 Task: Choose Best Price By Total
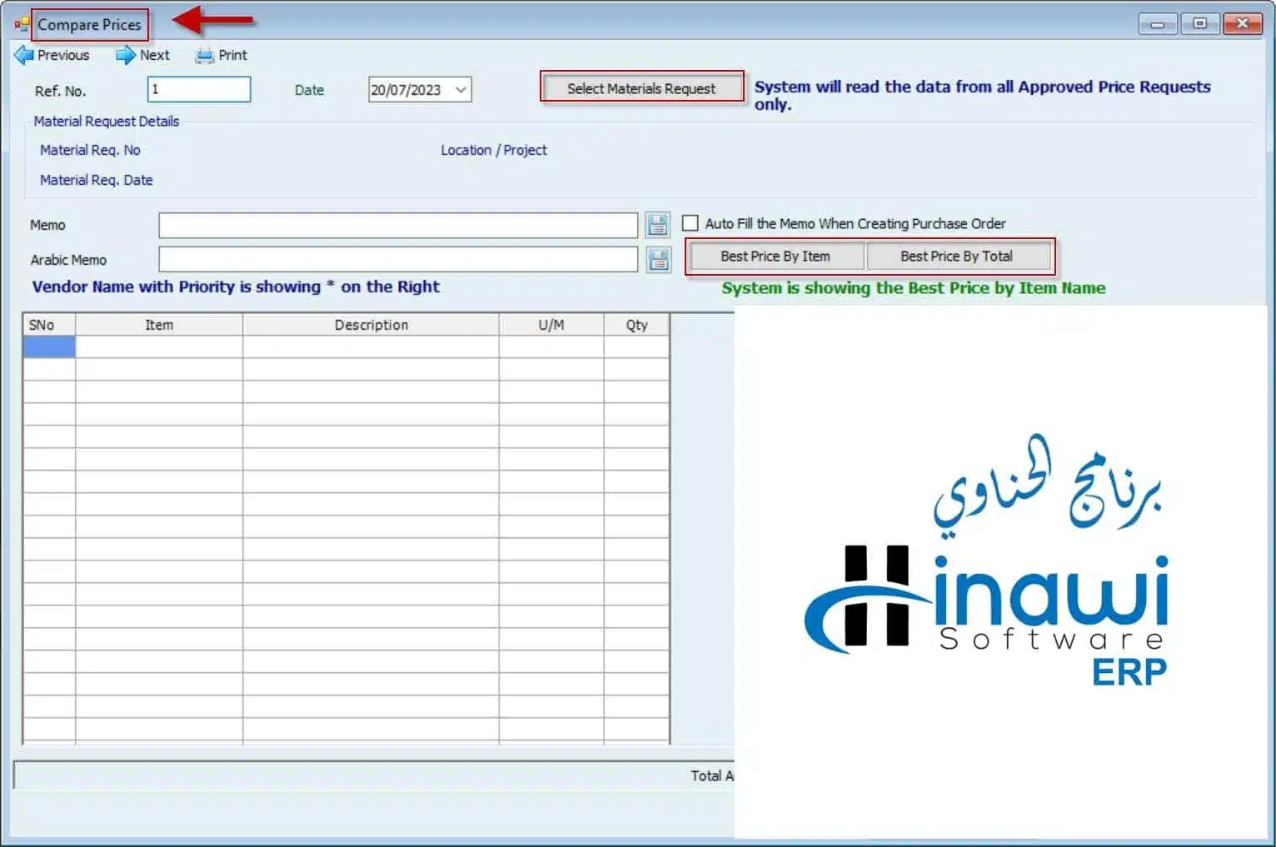point(957,257)
